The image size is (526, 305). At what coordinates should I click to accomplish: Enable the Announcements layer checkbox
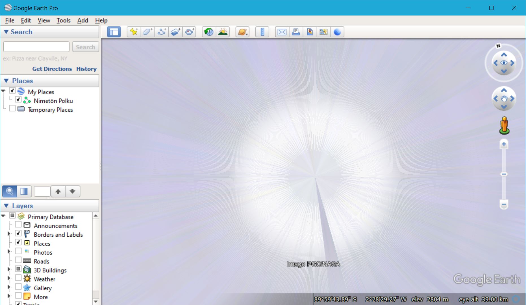[x=18, y=225]
